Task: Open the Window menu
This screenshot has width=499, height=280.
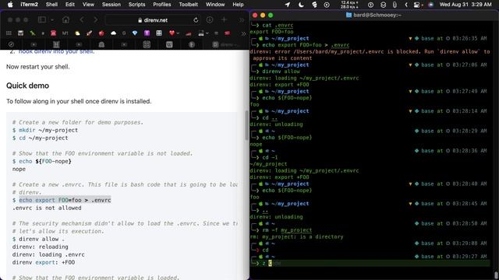Action: tap(215, 5)
